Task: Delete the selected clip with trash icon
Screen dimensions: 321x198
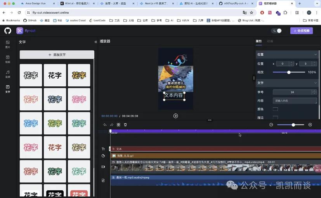Action: click(x=125, y=125)
